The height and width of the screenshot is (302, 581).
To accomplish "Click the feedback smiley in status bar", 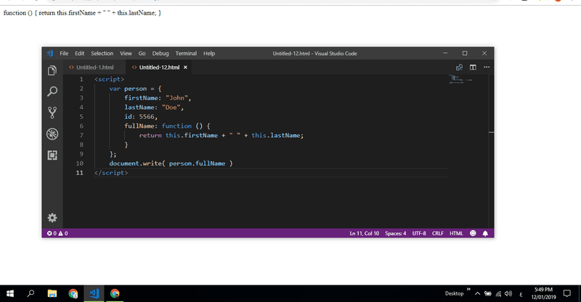I will click(473, 233).
